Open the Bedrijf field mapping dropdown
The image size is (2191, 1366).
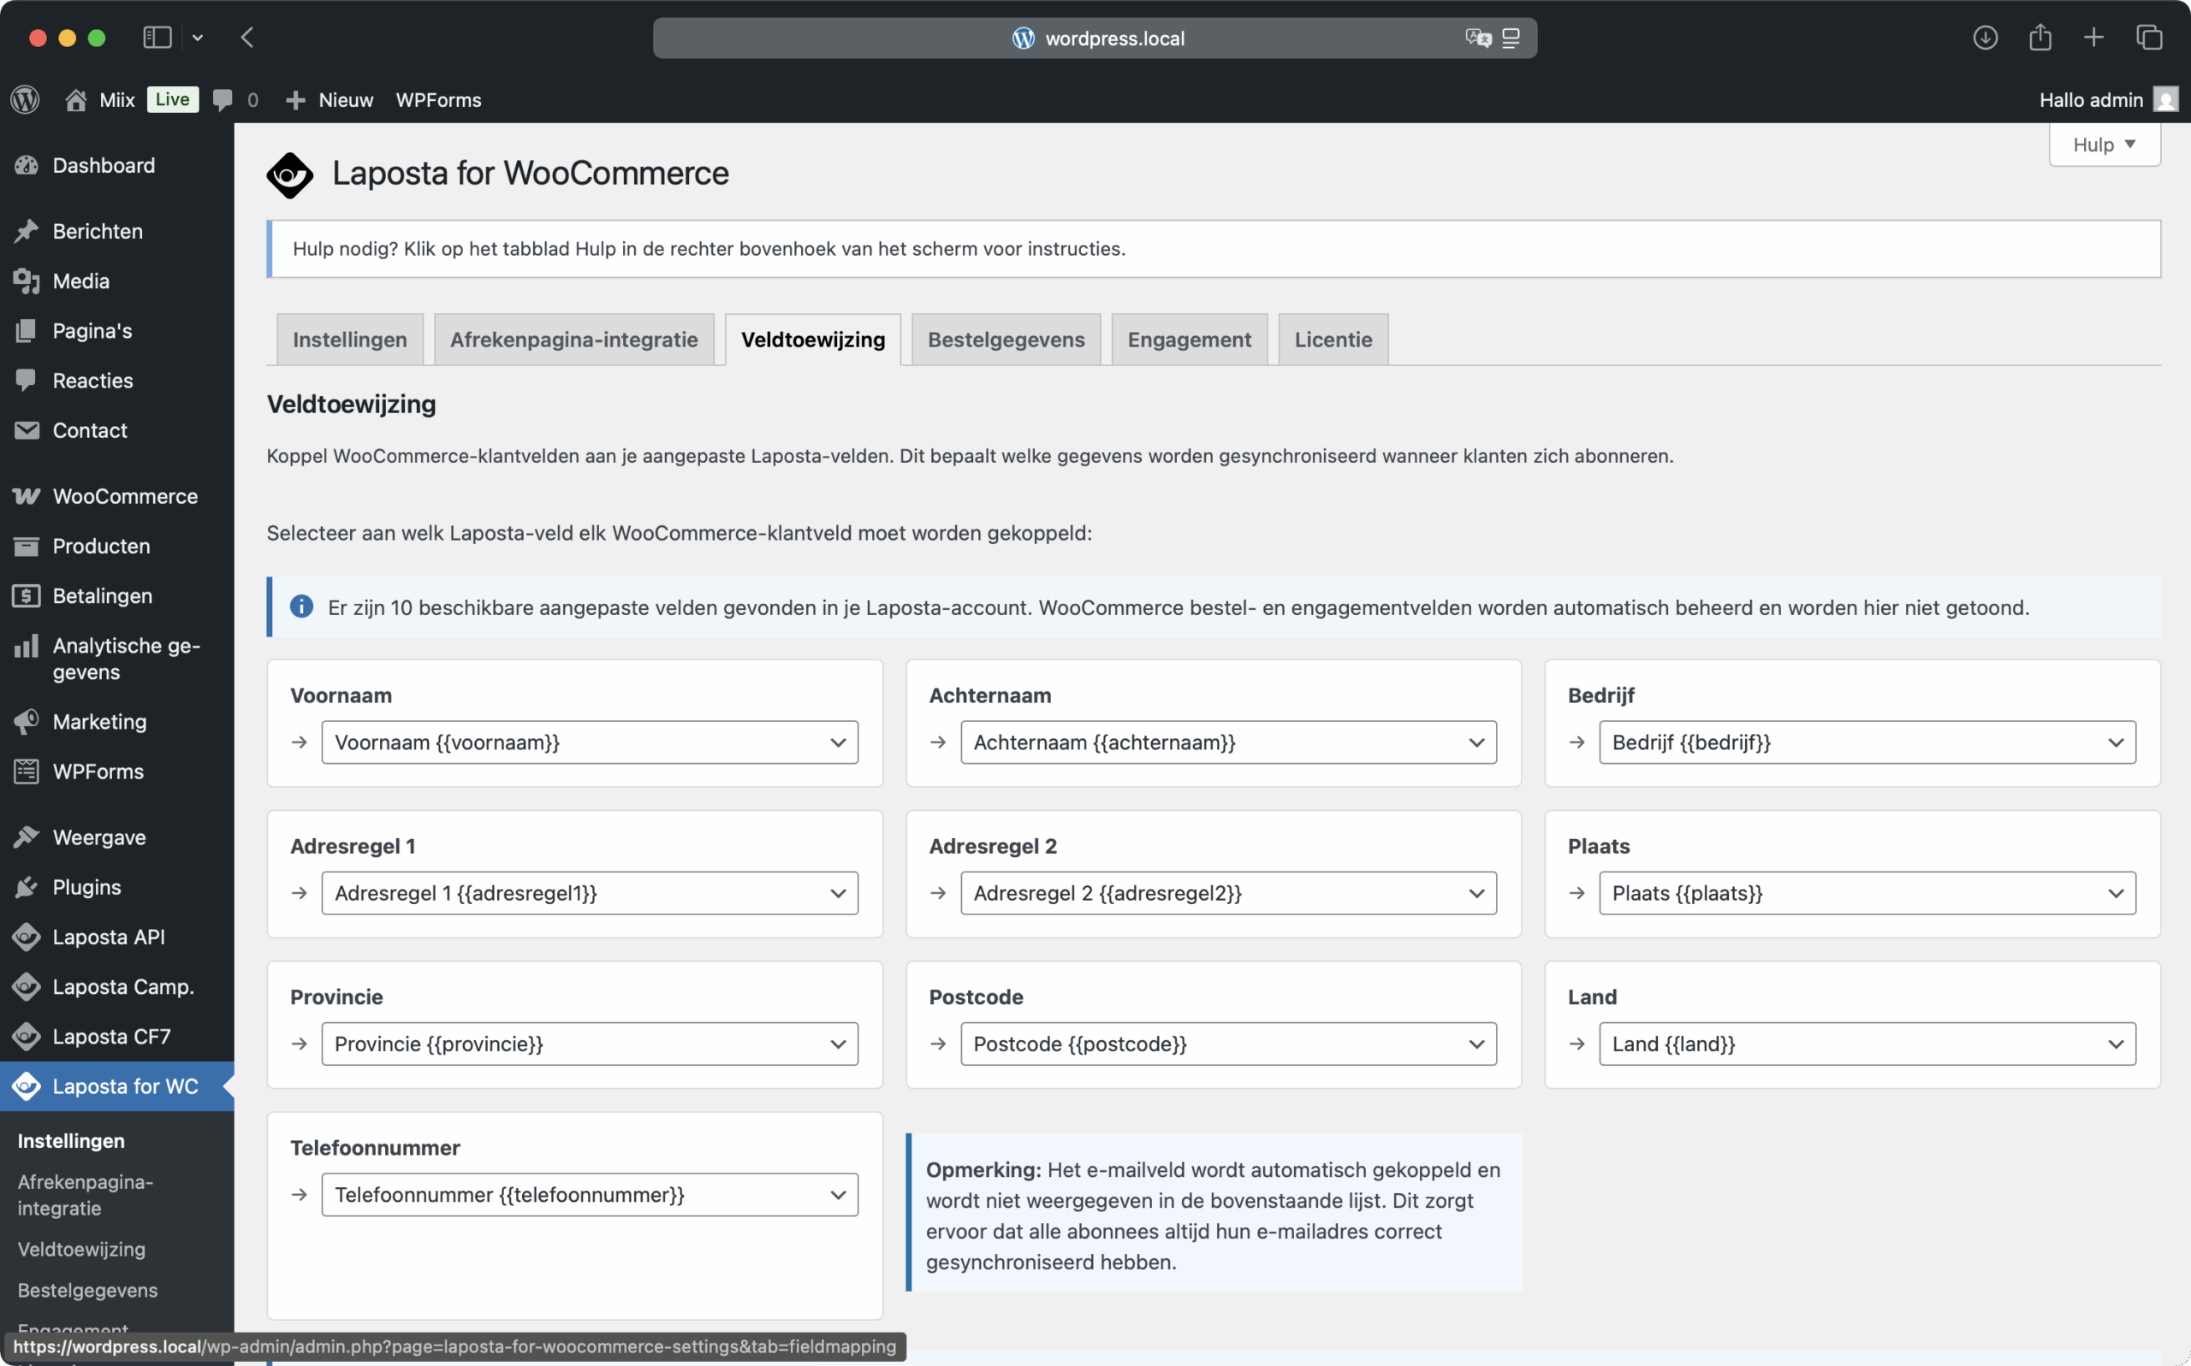(1867, 742)
